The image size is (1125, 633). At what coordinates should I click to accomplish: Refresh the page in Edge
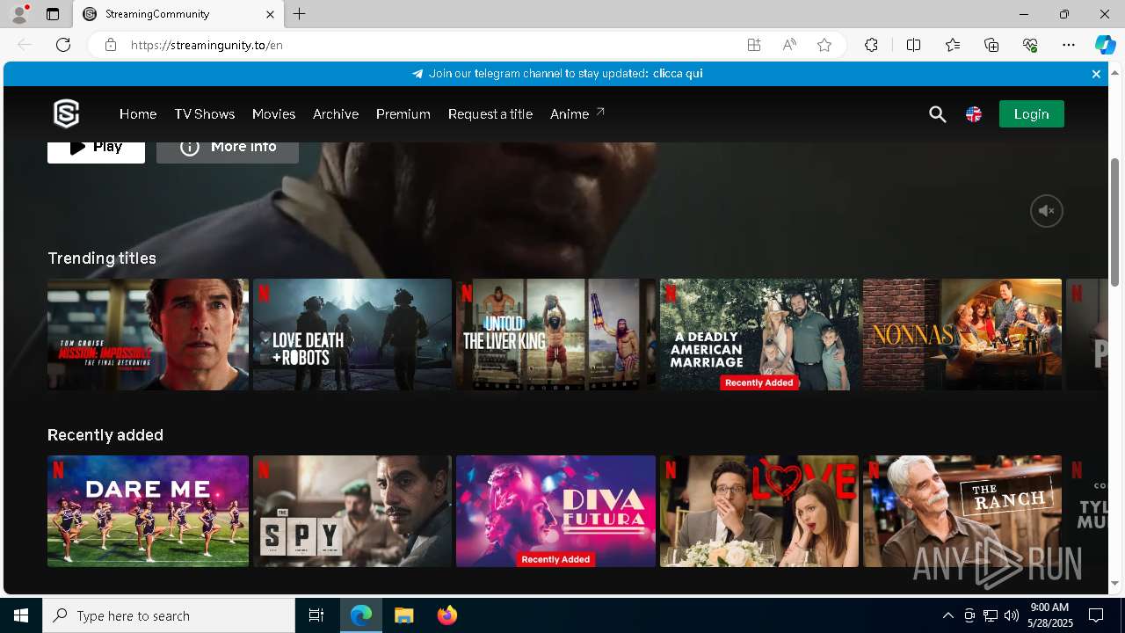pyautogui.click(x=63, y=45)
